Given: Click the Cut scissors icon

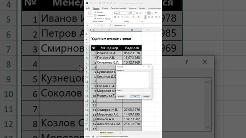Looking at the screenshot, I should point(95,12).
